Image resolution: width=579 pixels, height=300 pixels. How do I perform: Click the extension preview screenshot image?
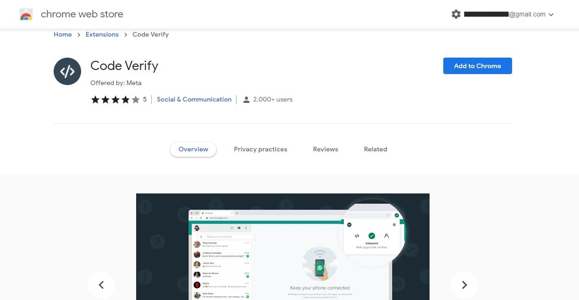click(x=283, y=246)
